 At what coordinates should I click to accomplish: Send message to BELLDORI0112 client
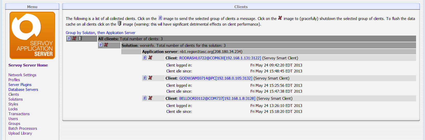pos(145,98)
